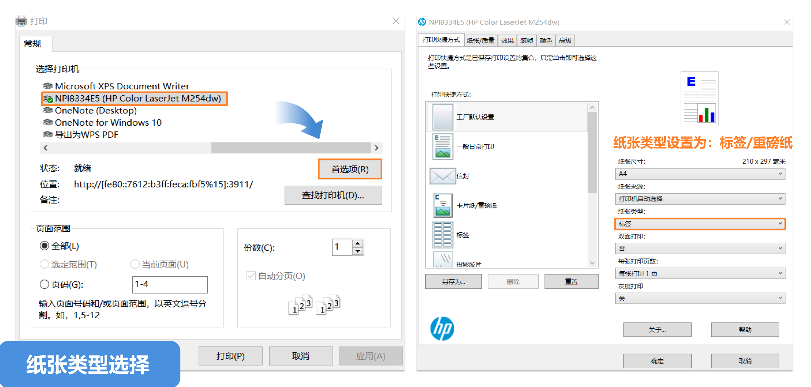The image size is (811, 387).
Task: Switch to the 装帧 tab
Action: (527, 41)
